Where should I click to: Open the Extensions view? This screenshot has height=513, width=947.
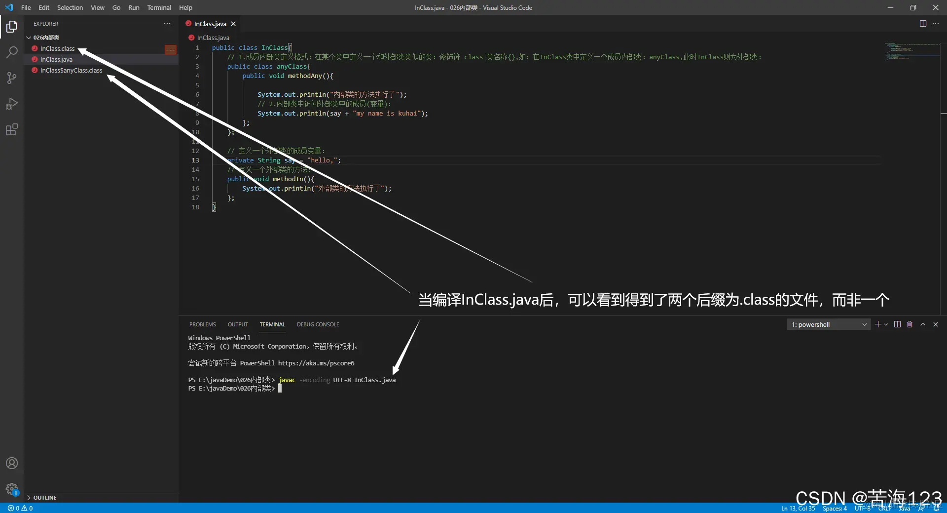tap(12, 130)
